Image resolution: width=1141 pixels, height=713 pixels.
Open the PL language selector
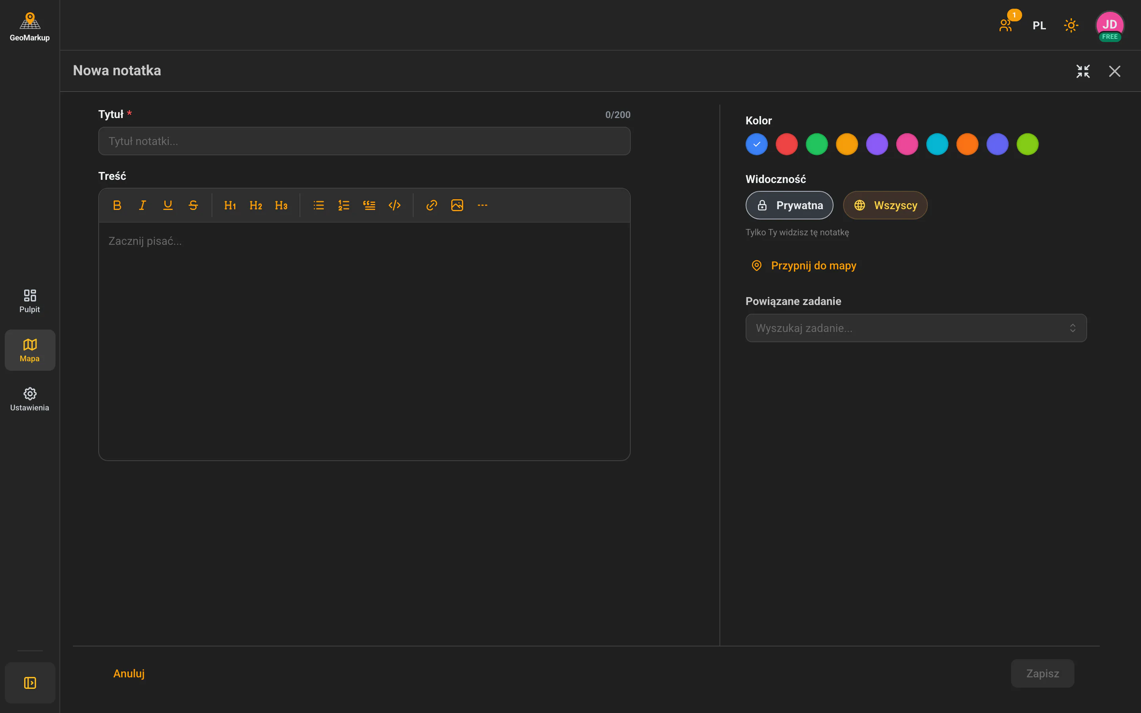pos(1039,25)
